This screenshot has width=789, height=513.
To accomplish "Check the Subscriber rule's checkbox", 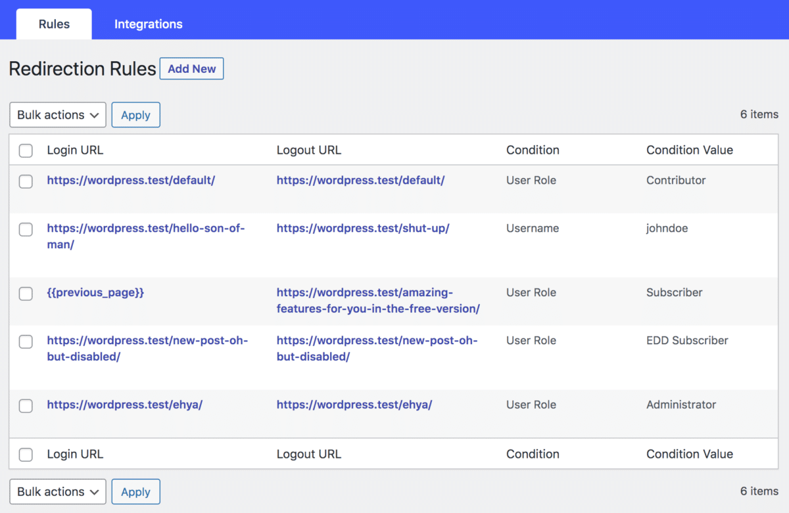I will tap(26, 294).
